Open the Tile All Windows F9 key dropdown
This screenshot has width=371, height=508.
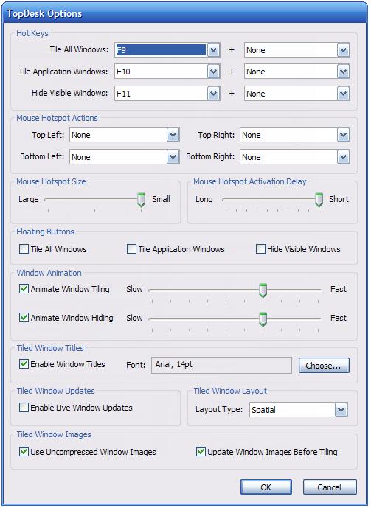pos(213,50)
